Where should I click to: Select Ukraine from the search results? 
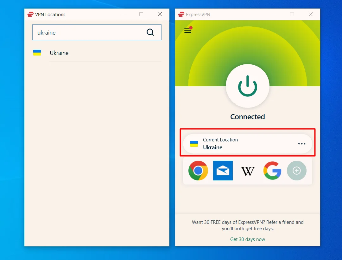(59, 53)
